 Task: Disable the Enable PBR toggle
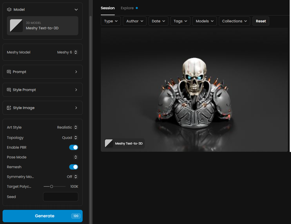point(73,147)
